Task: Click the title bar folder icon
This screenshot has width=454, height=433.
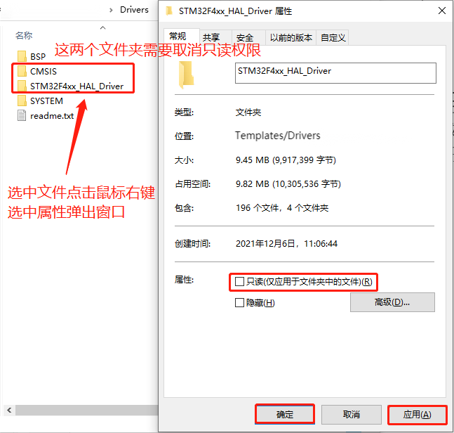Action: pos(169,11)
